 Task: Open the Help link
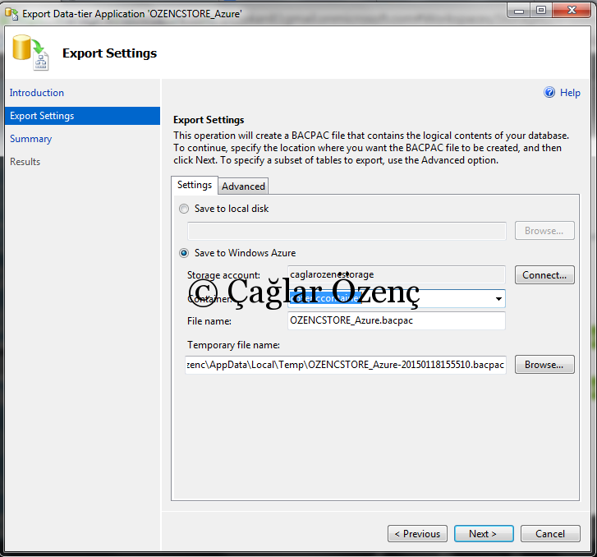[x=570, y=93]
